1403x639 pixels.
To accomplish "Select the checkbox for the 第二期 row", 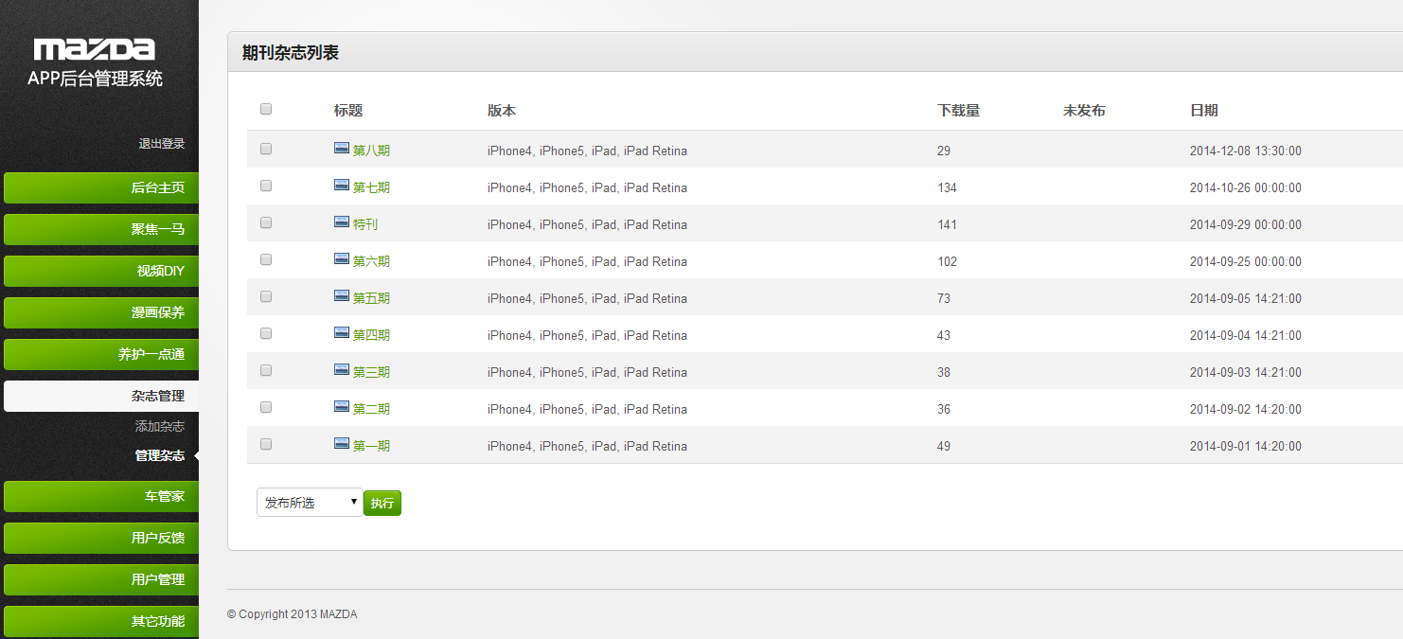I will (x=266, y=407).
